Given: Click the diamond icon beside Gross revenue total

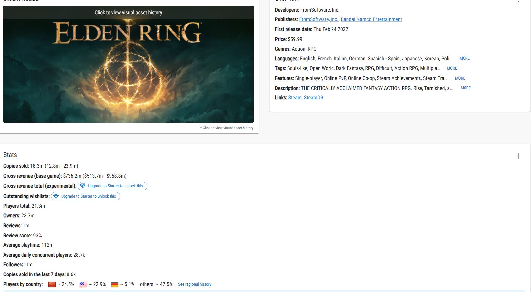Looking at the screenshot, I should pyautogui.click(x=83, y=186).
